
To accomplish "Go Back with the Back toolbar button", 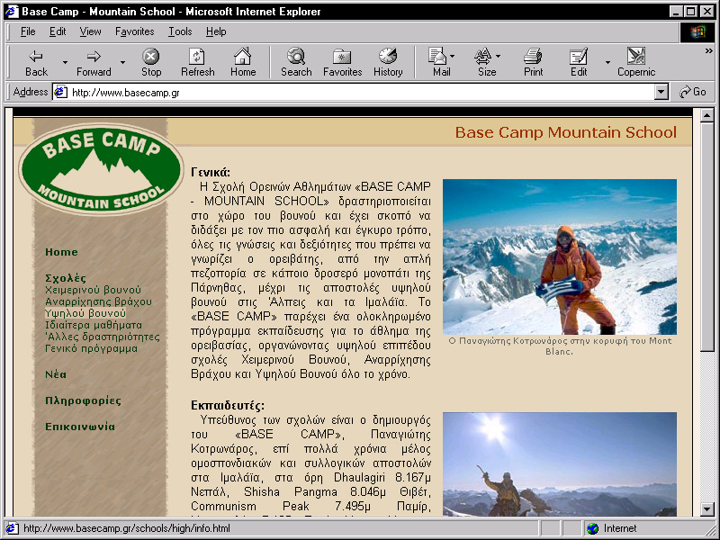I will [36, 62].
